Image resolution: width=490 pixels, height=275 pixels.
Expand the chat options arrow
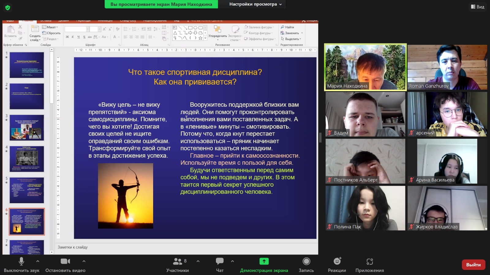pyautogui.click(x=232, y=261)
